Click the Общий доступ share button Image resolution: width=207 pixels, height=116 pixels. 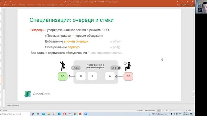pos(188,5)
